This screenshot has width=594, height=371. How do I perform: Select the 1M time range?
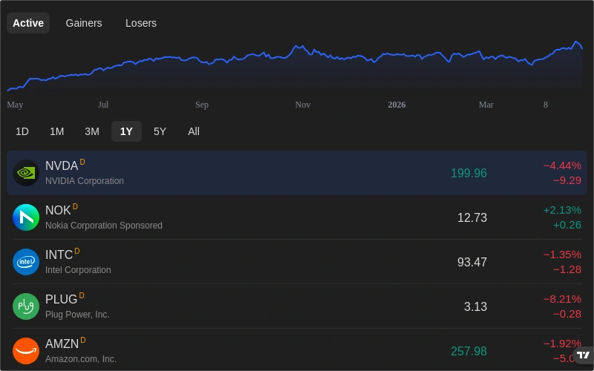click(57, 131)
